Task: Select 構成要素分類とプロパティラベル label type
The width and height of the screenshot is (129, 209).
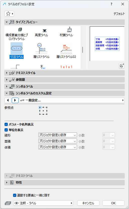Action: (x=17, y=34)
